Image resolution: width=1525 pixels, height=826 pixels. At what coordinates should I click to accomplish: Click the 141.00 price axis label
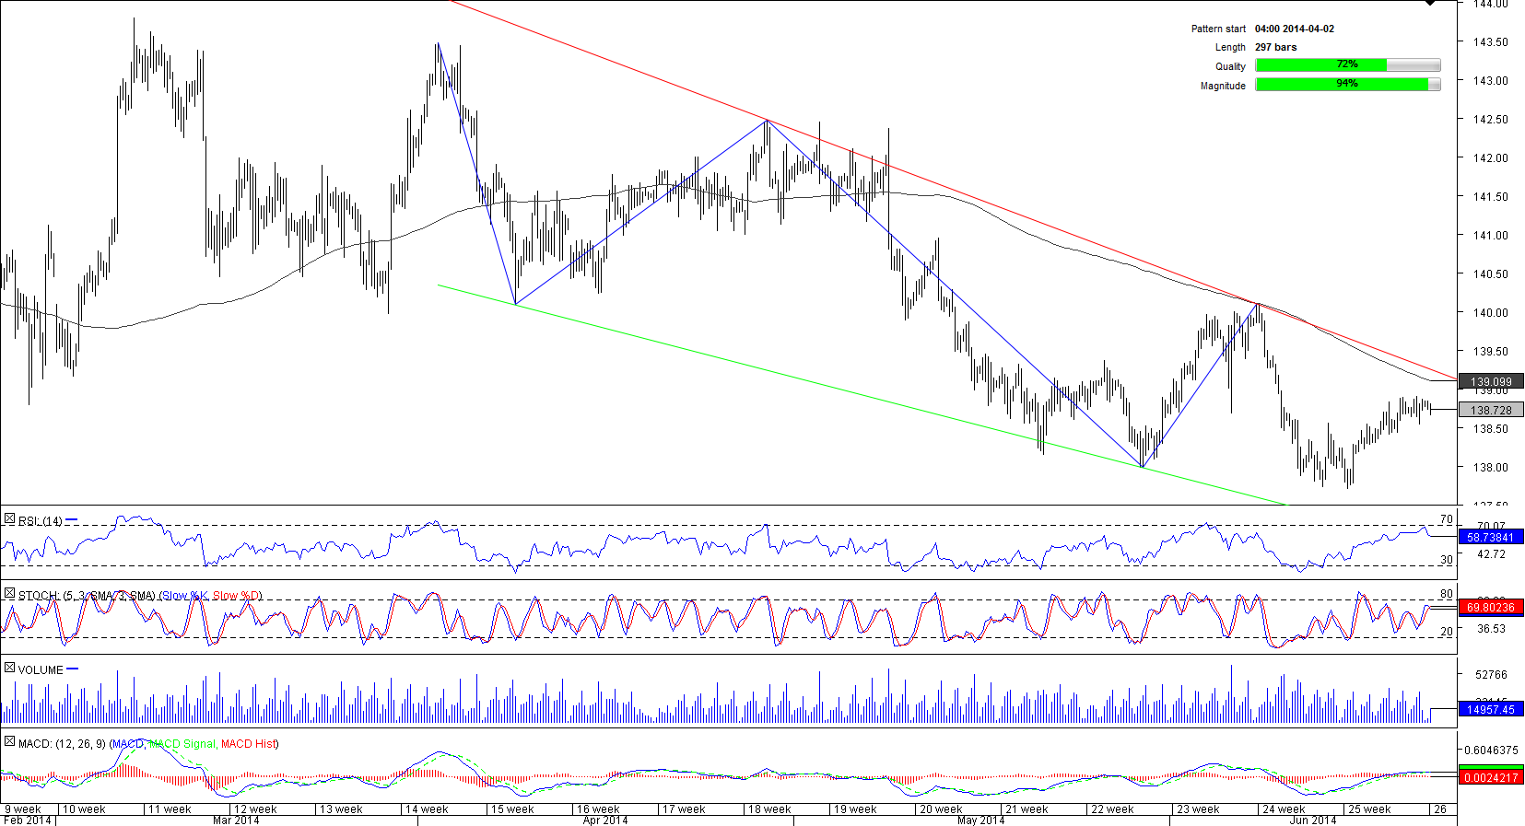[x=1491, y=236]
